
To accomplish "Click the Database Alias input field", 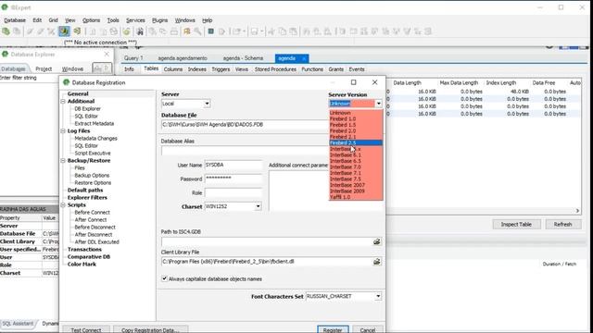I will point(245,151).
